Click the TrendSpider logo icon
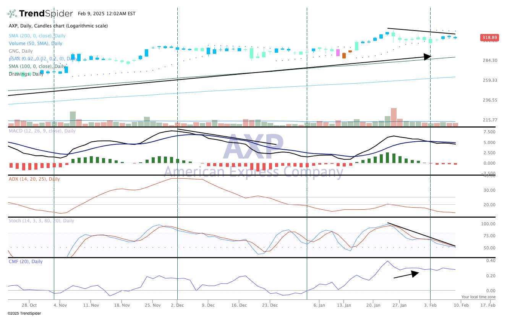The height and width of the screenshot is (317, 507). 12,14
